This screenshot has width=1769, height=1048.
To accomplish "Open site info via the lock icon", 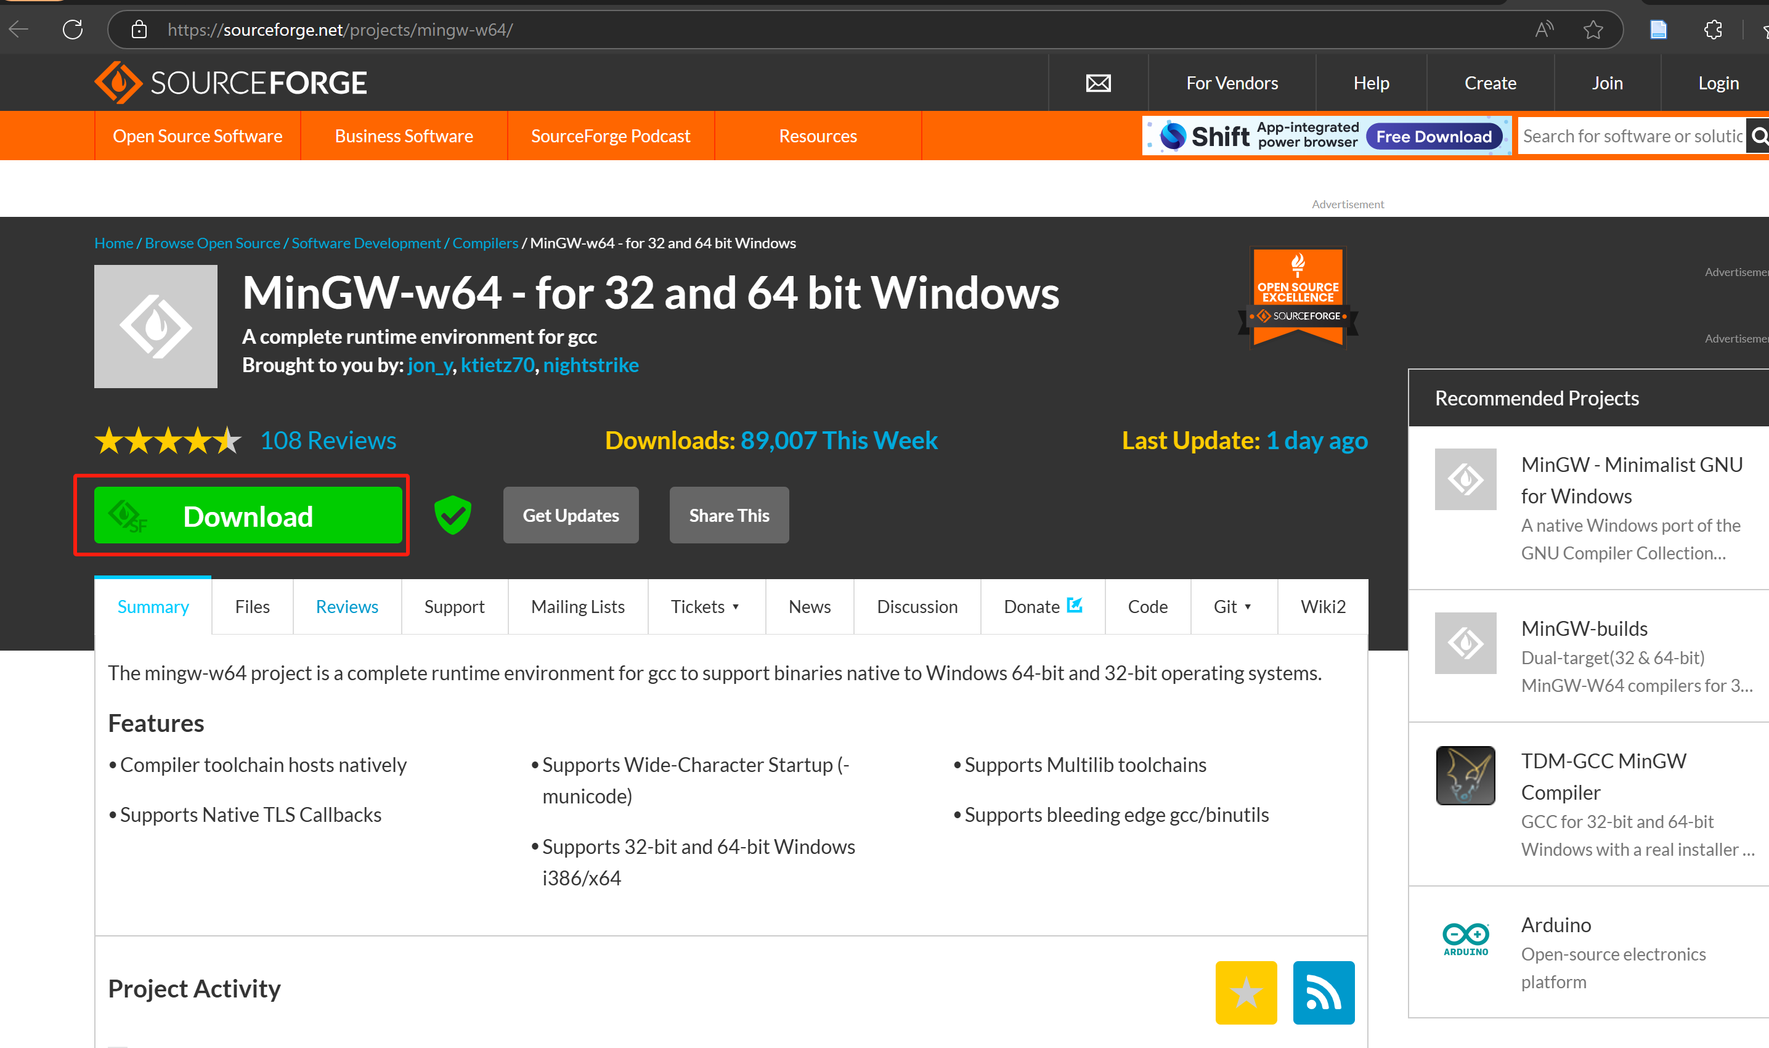I will pos(139,30).
